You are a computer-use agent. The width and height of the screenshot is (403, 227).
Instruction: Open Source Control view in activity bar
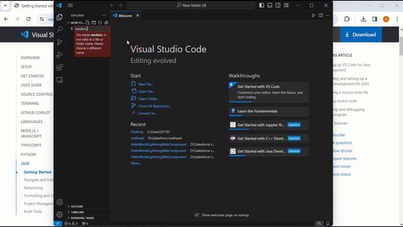(x=60, y=42)
